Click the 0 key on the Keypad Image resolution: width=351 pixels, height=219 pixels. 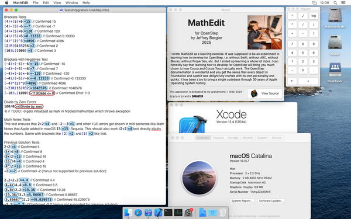tap(303, 70)
